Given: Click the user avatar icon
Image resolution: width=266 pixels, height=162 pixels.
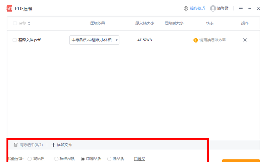Looking at the screenshot, I should (x=213, y=8).
